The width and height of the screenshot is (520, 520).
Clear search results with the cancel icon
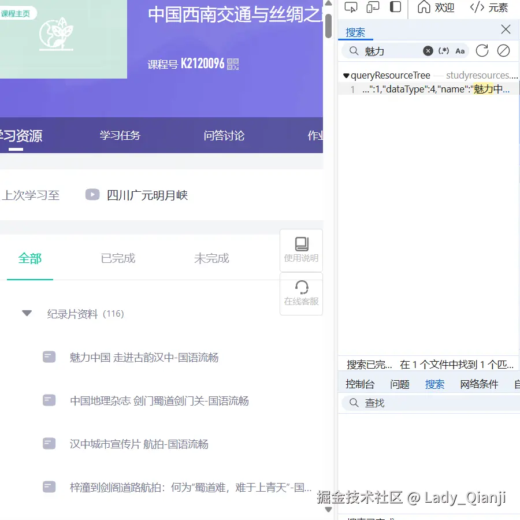coord(503,51)
